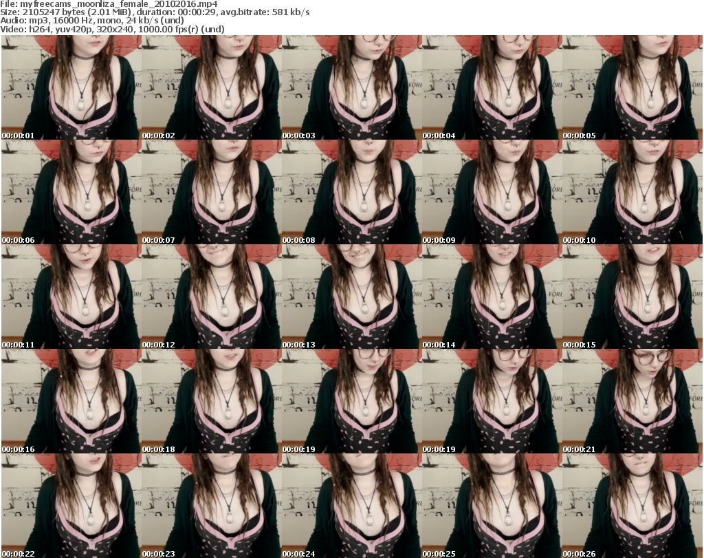The height and width of the screenshot is (558, 704).
Task: Open thumbnail at 00:00:21
Action: [632, 402]
